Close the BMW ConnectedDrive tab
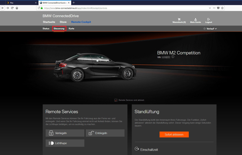Viewport: 242px width, 155px height. click(69, 3)
